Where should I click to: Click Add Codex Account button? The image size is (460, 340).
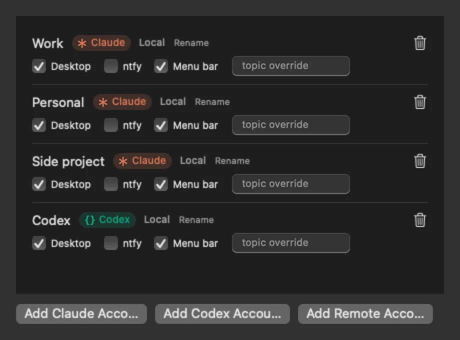pyautogui.click(x=222, y=314)
